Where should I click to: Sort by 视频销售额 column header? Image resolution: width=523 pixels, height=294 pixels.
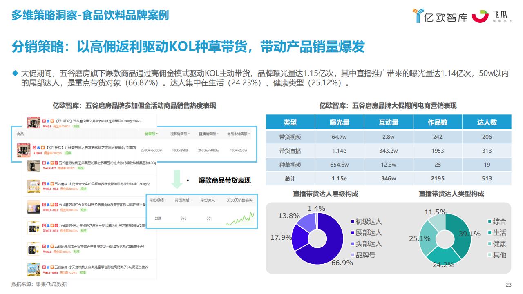pyautogui.click(x=180, y=134)
